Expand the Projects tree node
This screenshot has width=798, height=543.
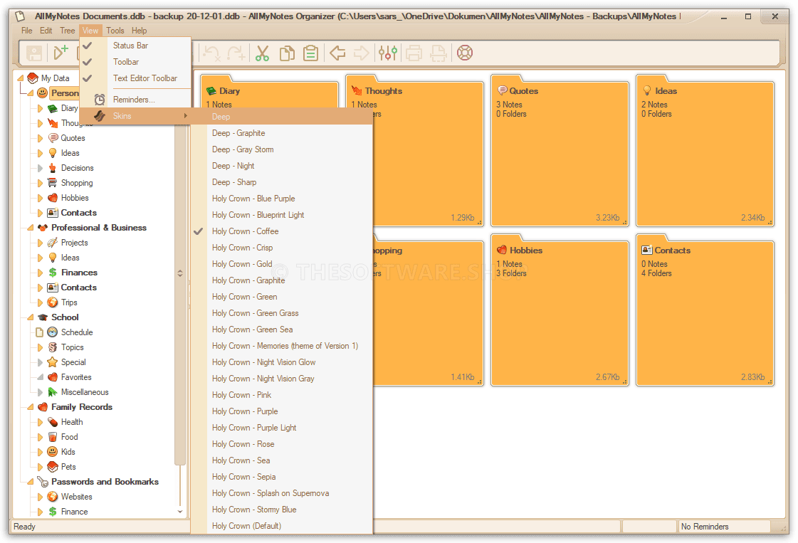[x=40, y=243]
